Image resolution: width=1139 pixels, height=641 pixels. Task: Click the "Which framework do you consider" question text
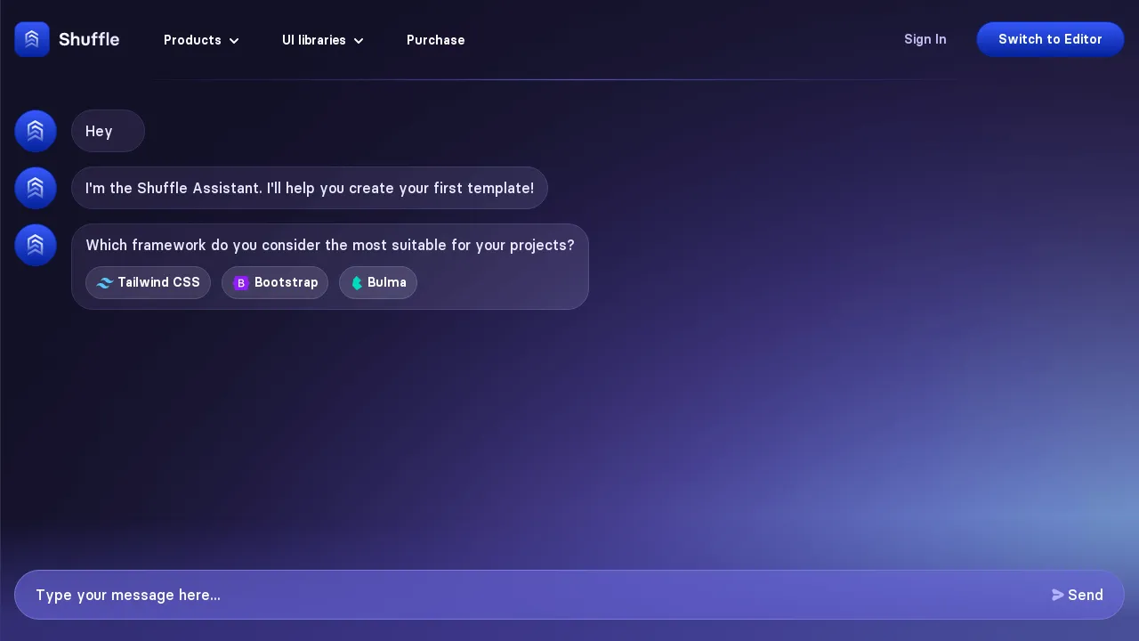tap(330, 245)
